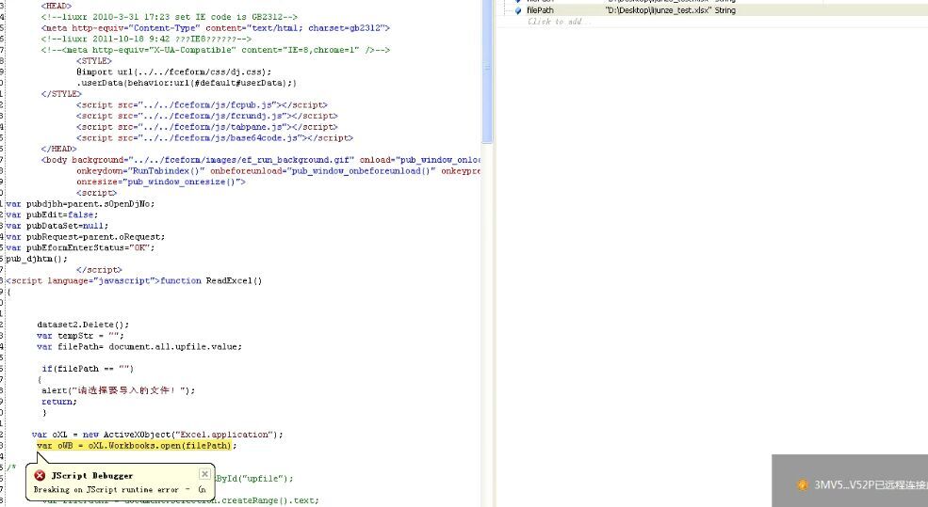Click the line var pubdjbh=parent.sOpenDjNo;
This screenshot has width=928, height=507.
(x=80, y=204)
